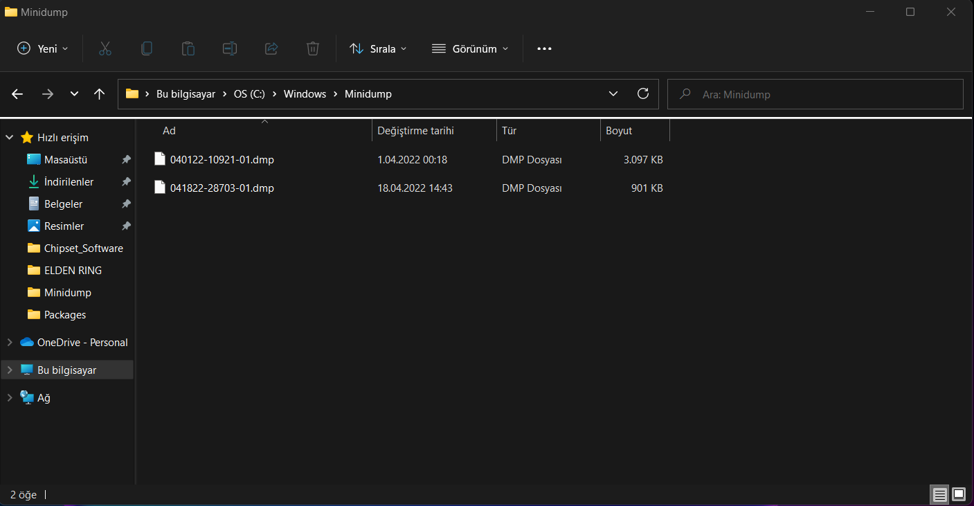This screenshot has width=974, height=506.
Task: Open the Yeni new item menu
Action: point(43,48)
